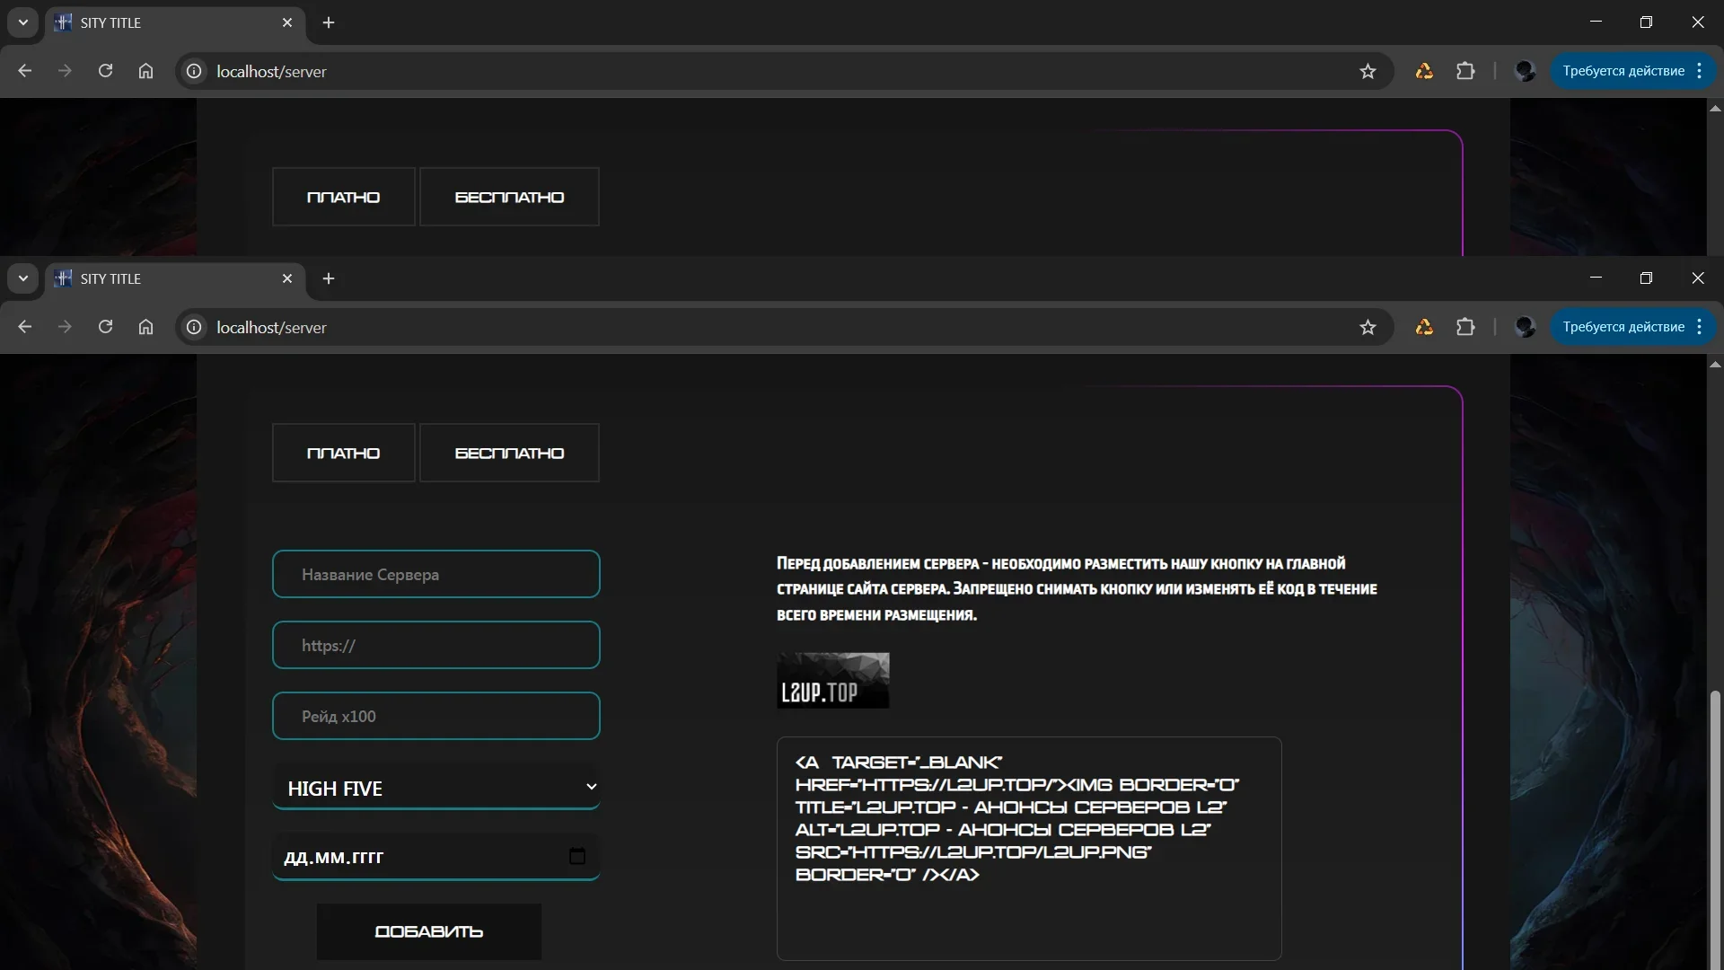Click the L2UP.TOP banner image
This screenshot has height=970, width=1724.
pyautogui.click(x=833, y=681)
